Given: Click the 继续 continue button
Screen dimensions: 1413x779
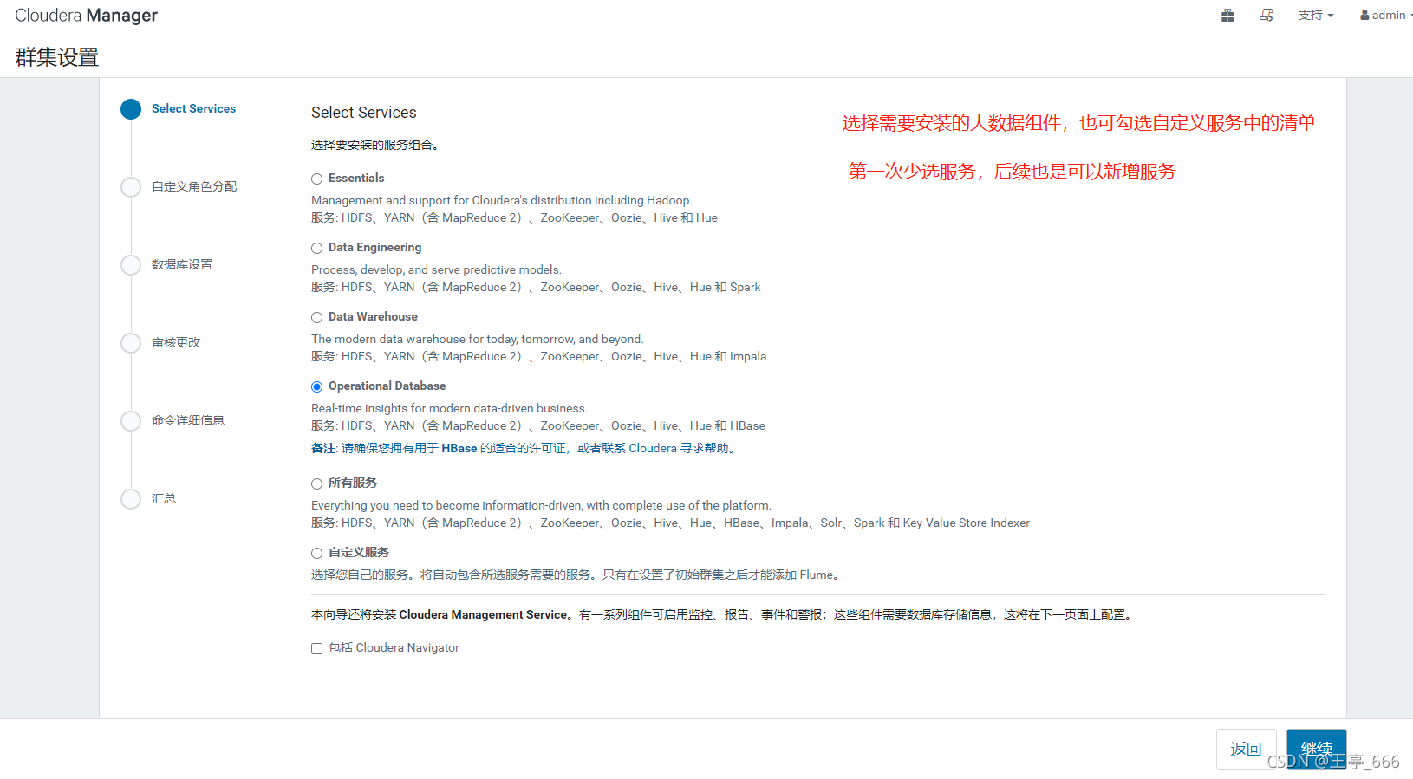Looking at the screenshot, I should pyautogui.click(x=1317, y=750).
